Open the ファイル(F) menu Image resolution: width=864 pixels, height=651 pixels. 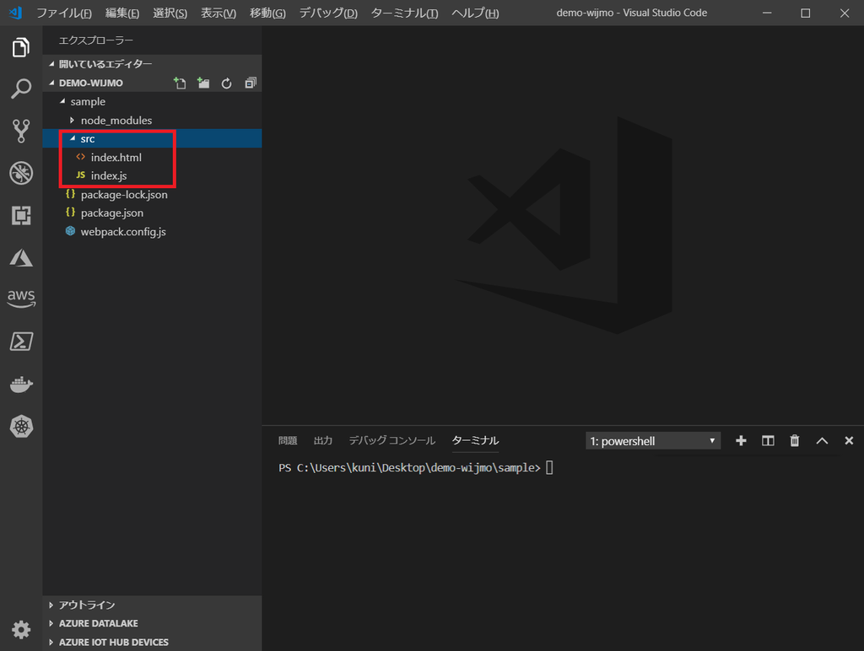(x=64, y=13)
